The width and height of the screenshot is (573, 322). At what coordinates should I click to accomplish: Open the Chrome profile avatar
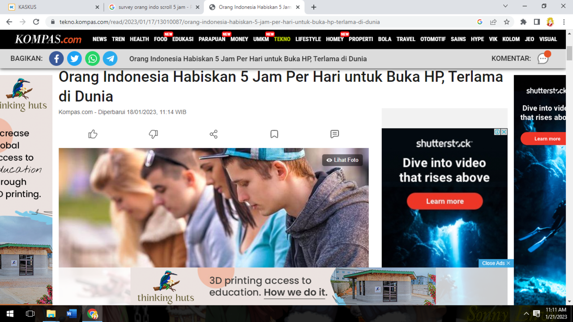coord(550,22)
